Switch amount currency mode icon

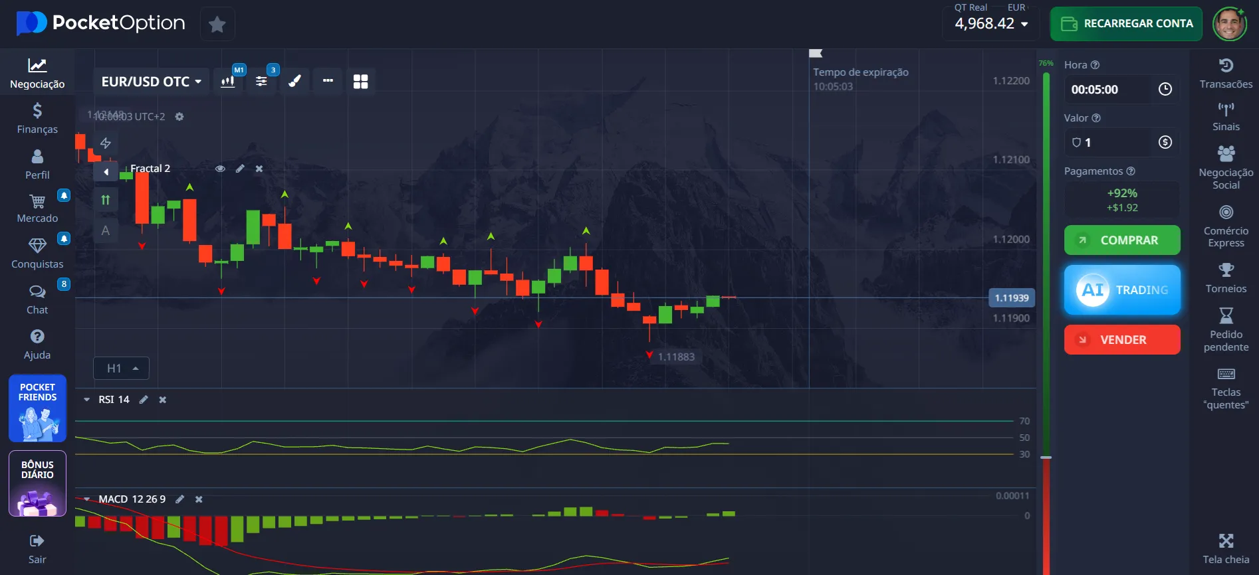click(x=1165, y=142)
